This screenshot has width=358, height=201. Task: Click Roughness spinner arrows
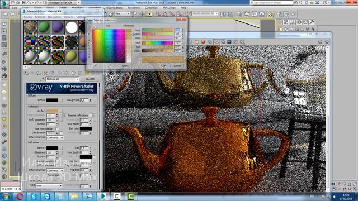(91, 100)
